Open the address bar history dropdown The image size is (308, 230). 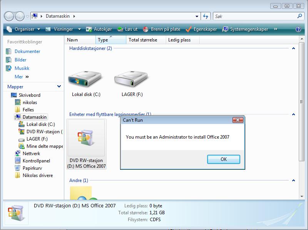click(197, 17)
